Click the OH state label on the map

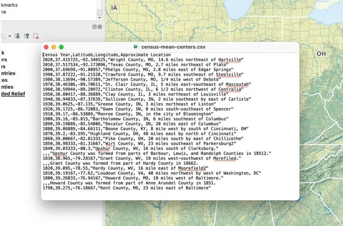point(321,54)
